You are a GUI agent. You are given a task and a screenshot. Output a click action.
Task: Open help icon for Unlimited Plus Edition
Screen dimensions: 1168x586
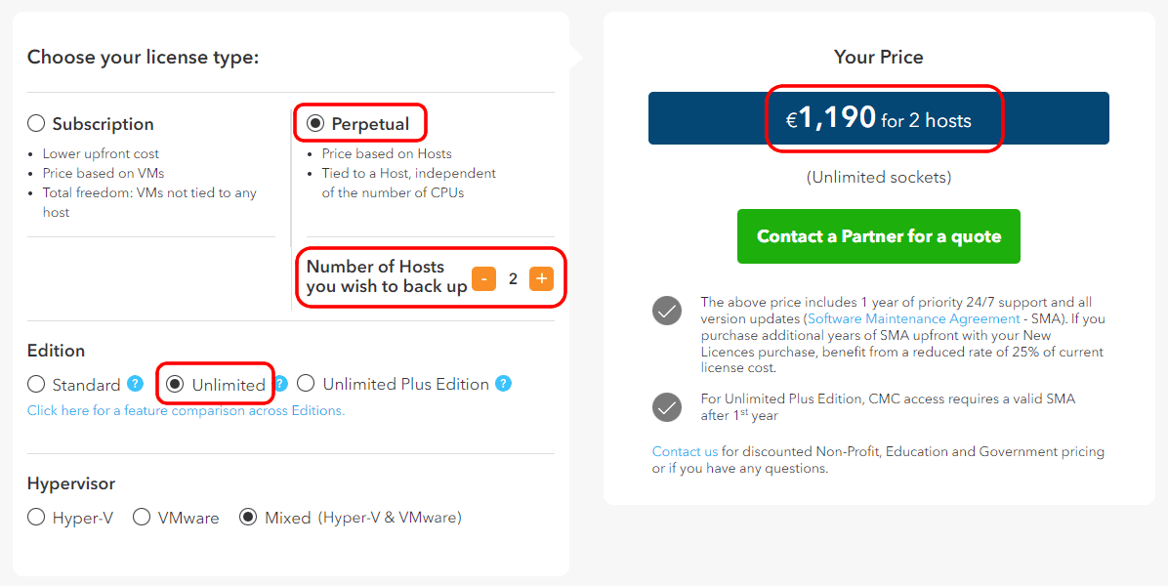tap(504, 384)
